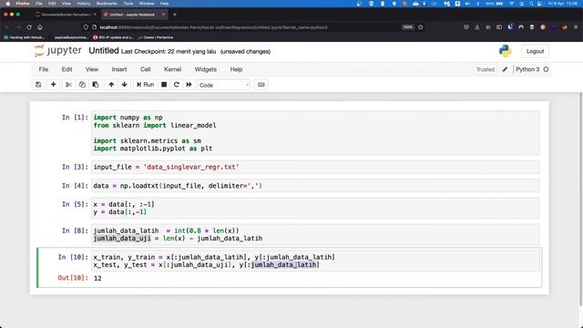
Task: Click the pencil edit-mode indicator icon
Action: pyautogui.click(x=505, y=69)
